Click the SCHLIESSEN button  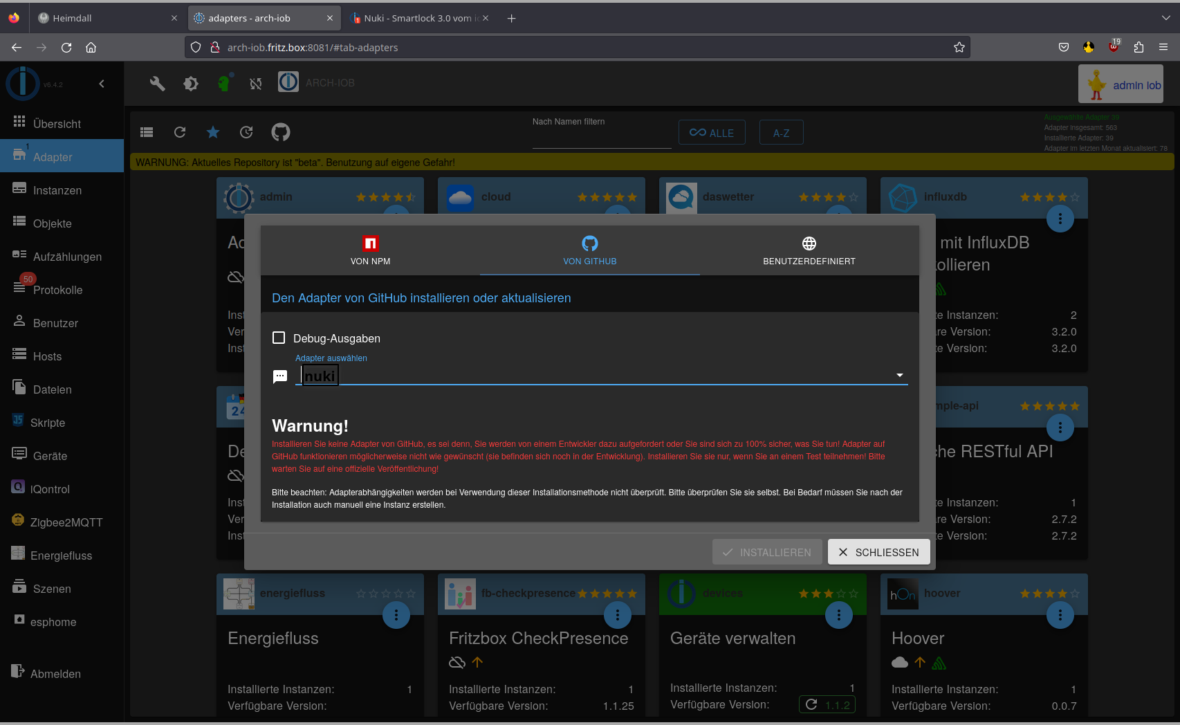[x=878, y=552]
